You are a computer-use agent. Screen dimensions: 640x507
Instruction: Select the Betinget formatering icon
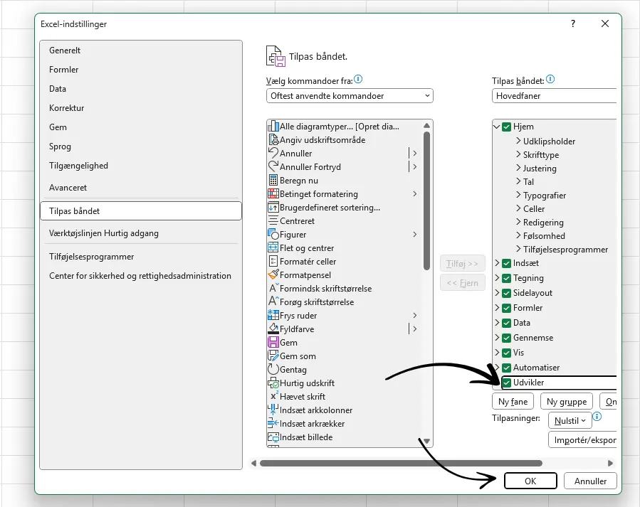273,194
